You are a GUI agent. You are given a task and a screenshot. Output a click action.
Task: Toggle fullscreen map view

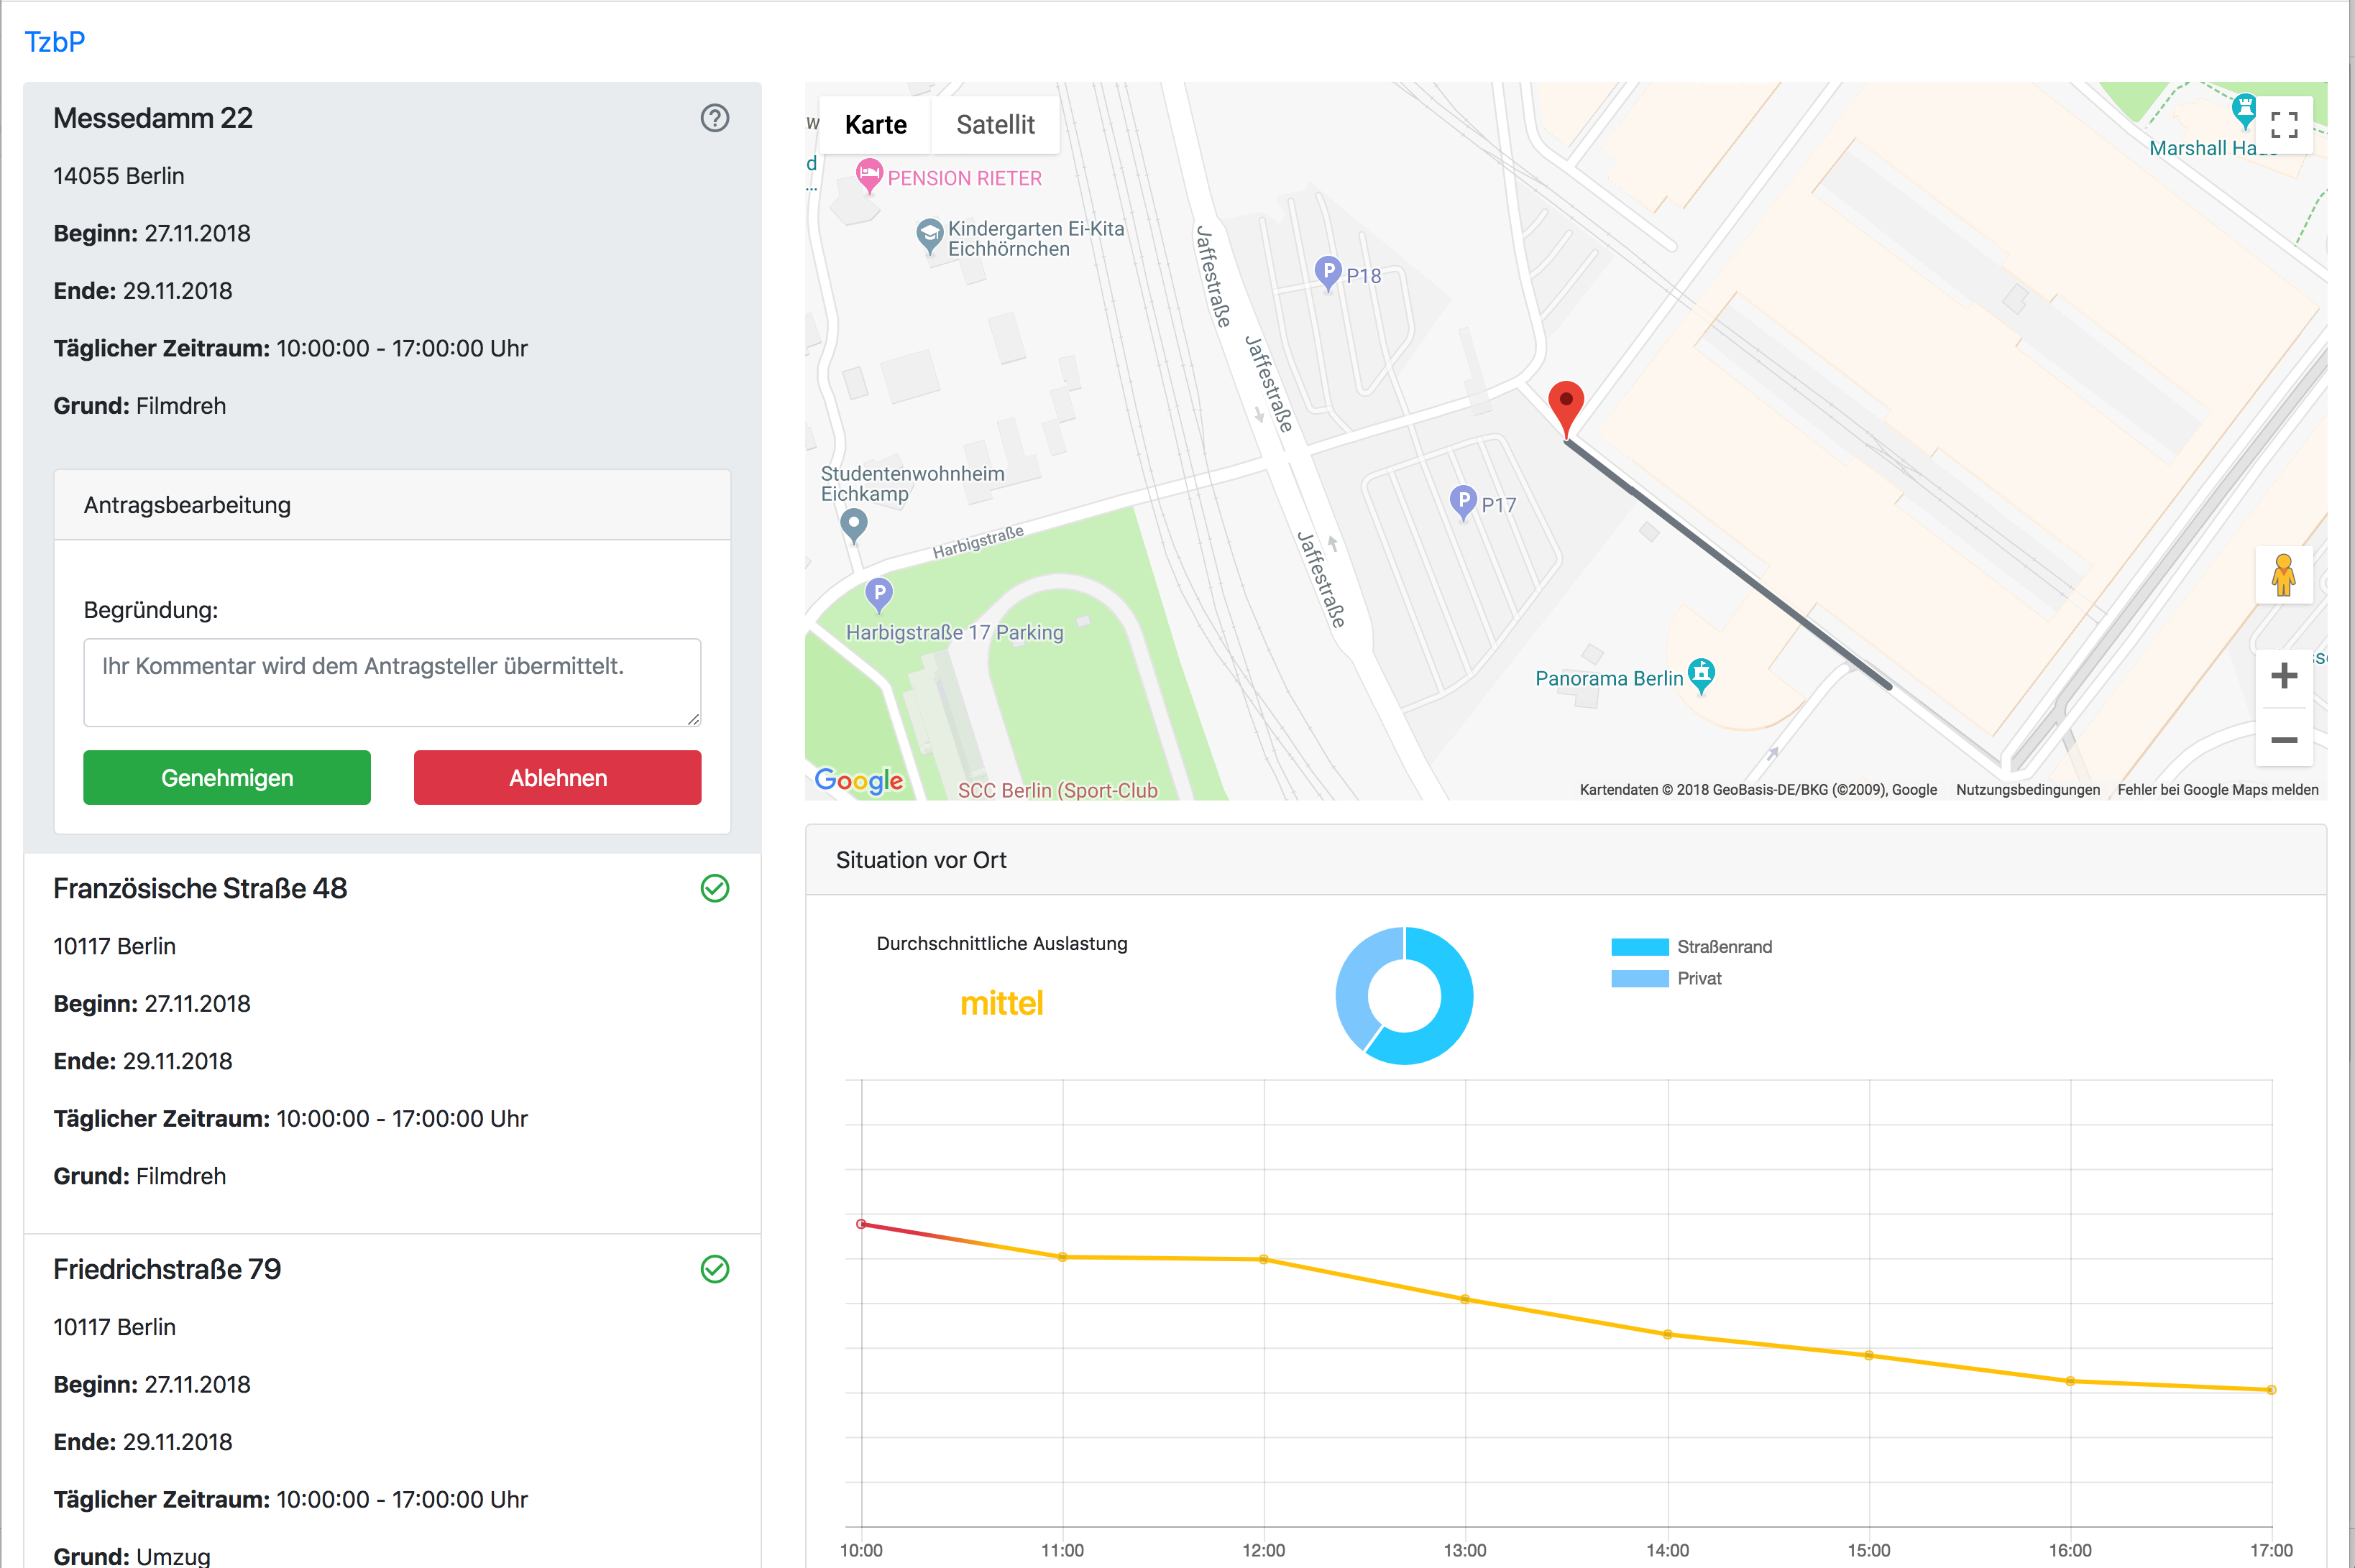tap(2283, 125)
